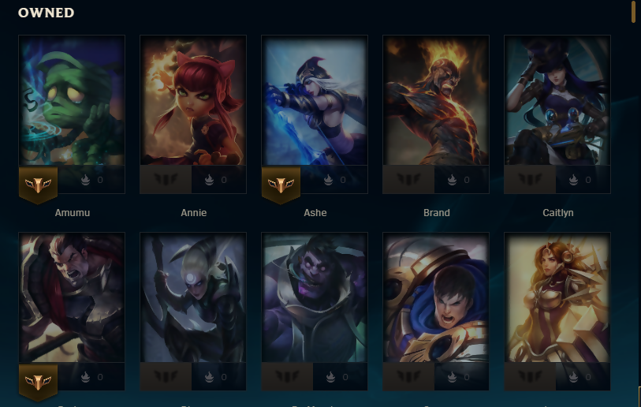The height and width of the screenshot is (407, 641).
Task: Click the Caitlyn name label
Action: [x=558, y=213]
